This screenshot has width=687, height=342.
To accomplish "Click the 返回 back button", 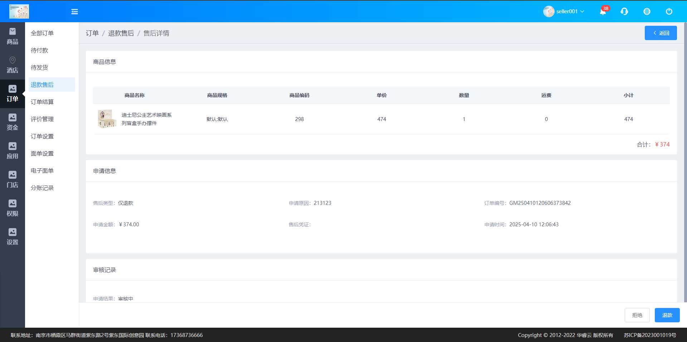I will [661, 33].
